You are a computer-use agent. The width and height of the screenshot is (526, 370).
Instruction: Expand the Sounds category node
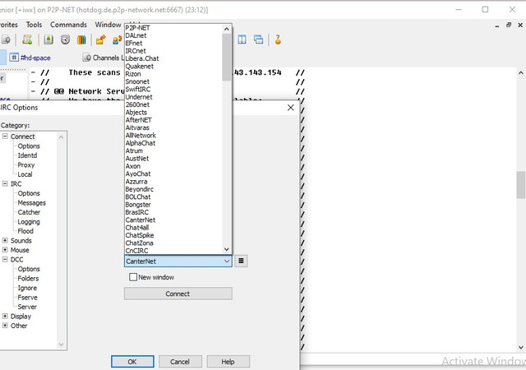click(5, 240)
